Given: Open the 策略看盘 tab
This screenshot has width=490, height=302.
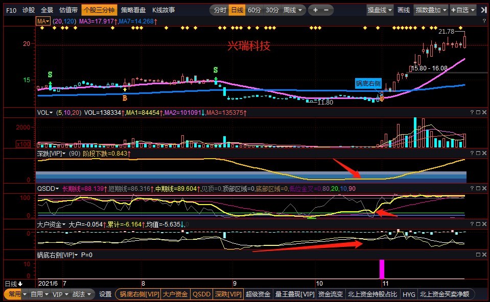Looking at the screenshot, I should (x=133, y=10).
